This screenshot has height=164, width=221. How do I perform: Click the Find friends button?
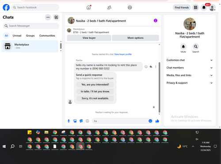click(182, 7)
